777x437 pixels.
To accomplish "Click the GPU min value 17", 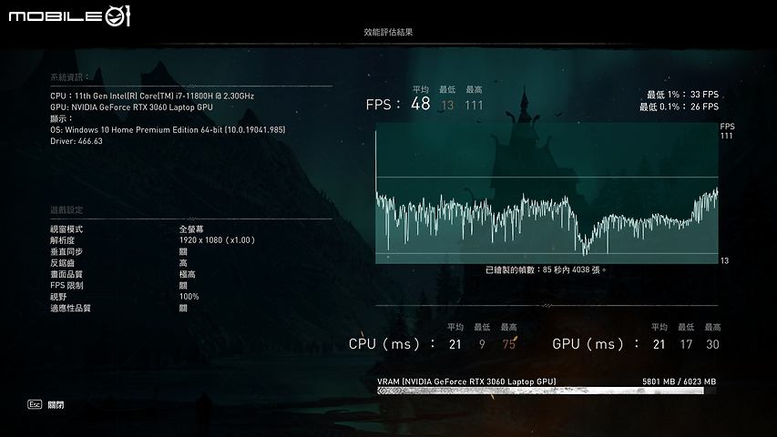I will tap(686, 344).
